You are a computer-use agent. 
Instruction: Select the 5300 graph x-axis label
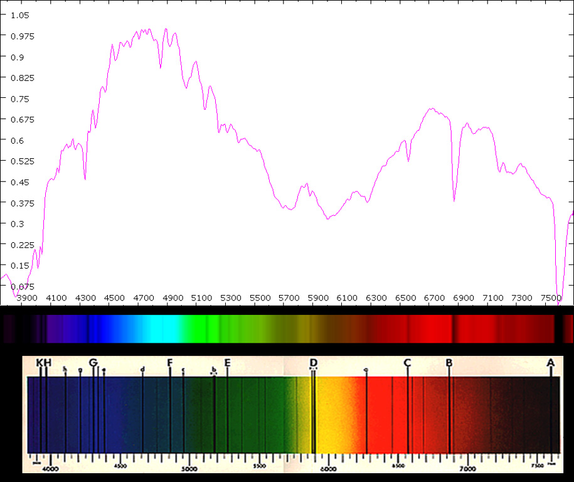(x=231, y=298)
